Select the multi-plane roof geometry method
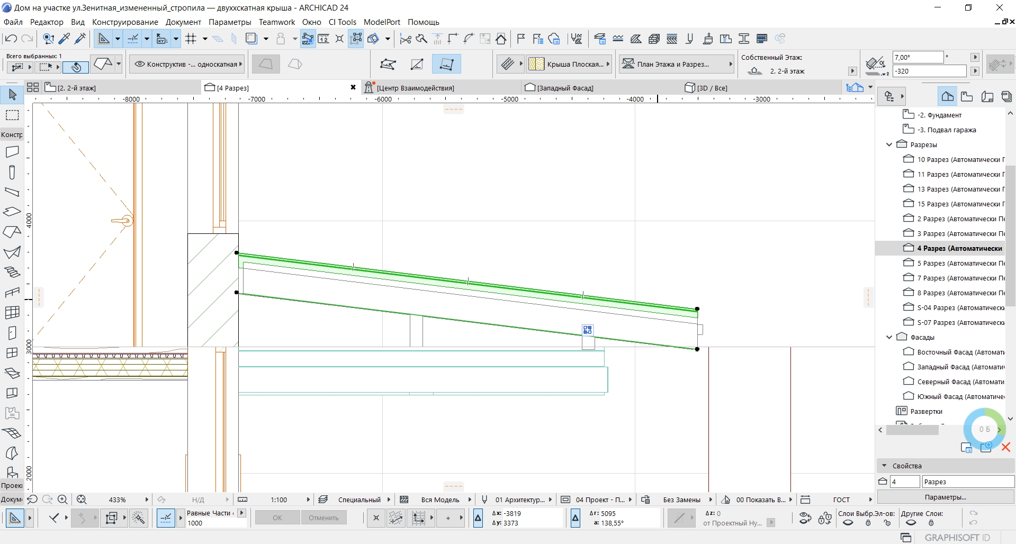 tap(295, 64)
